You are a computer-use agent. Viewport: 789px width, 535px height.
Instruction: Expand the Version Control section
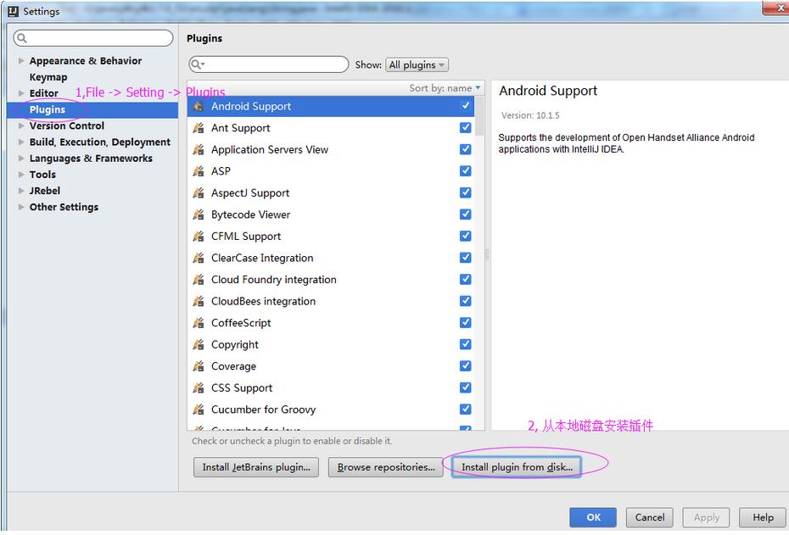click(21, 125)
